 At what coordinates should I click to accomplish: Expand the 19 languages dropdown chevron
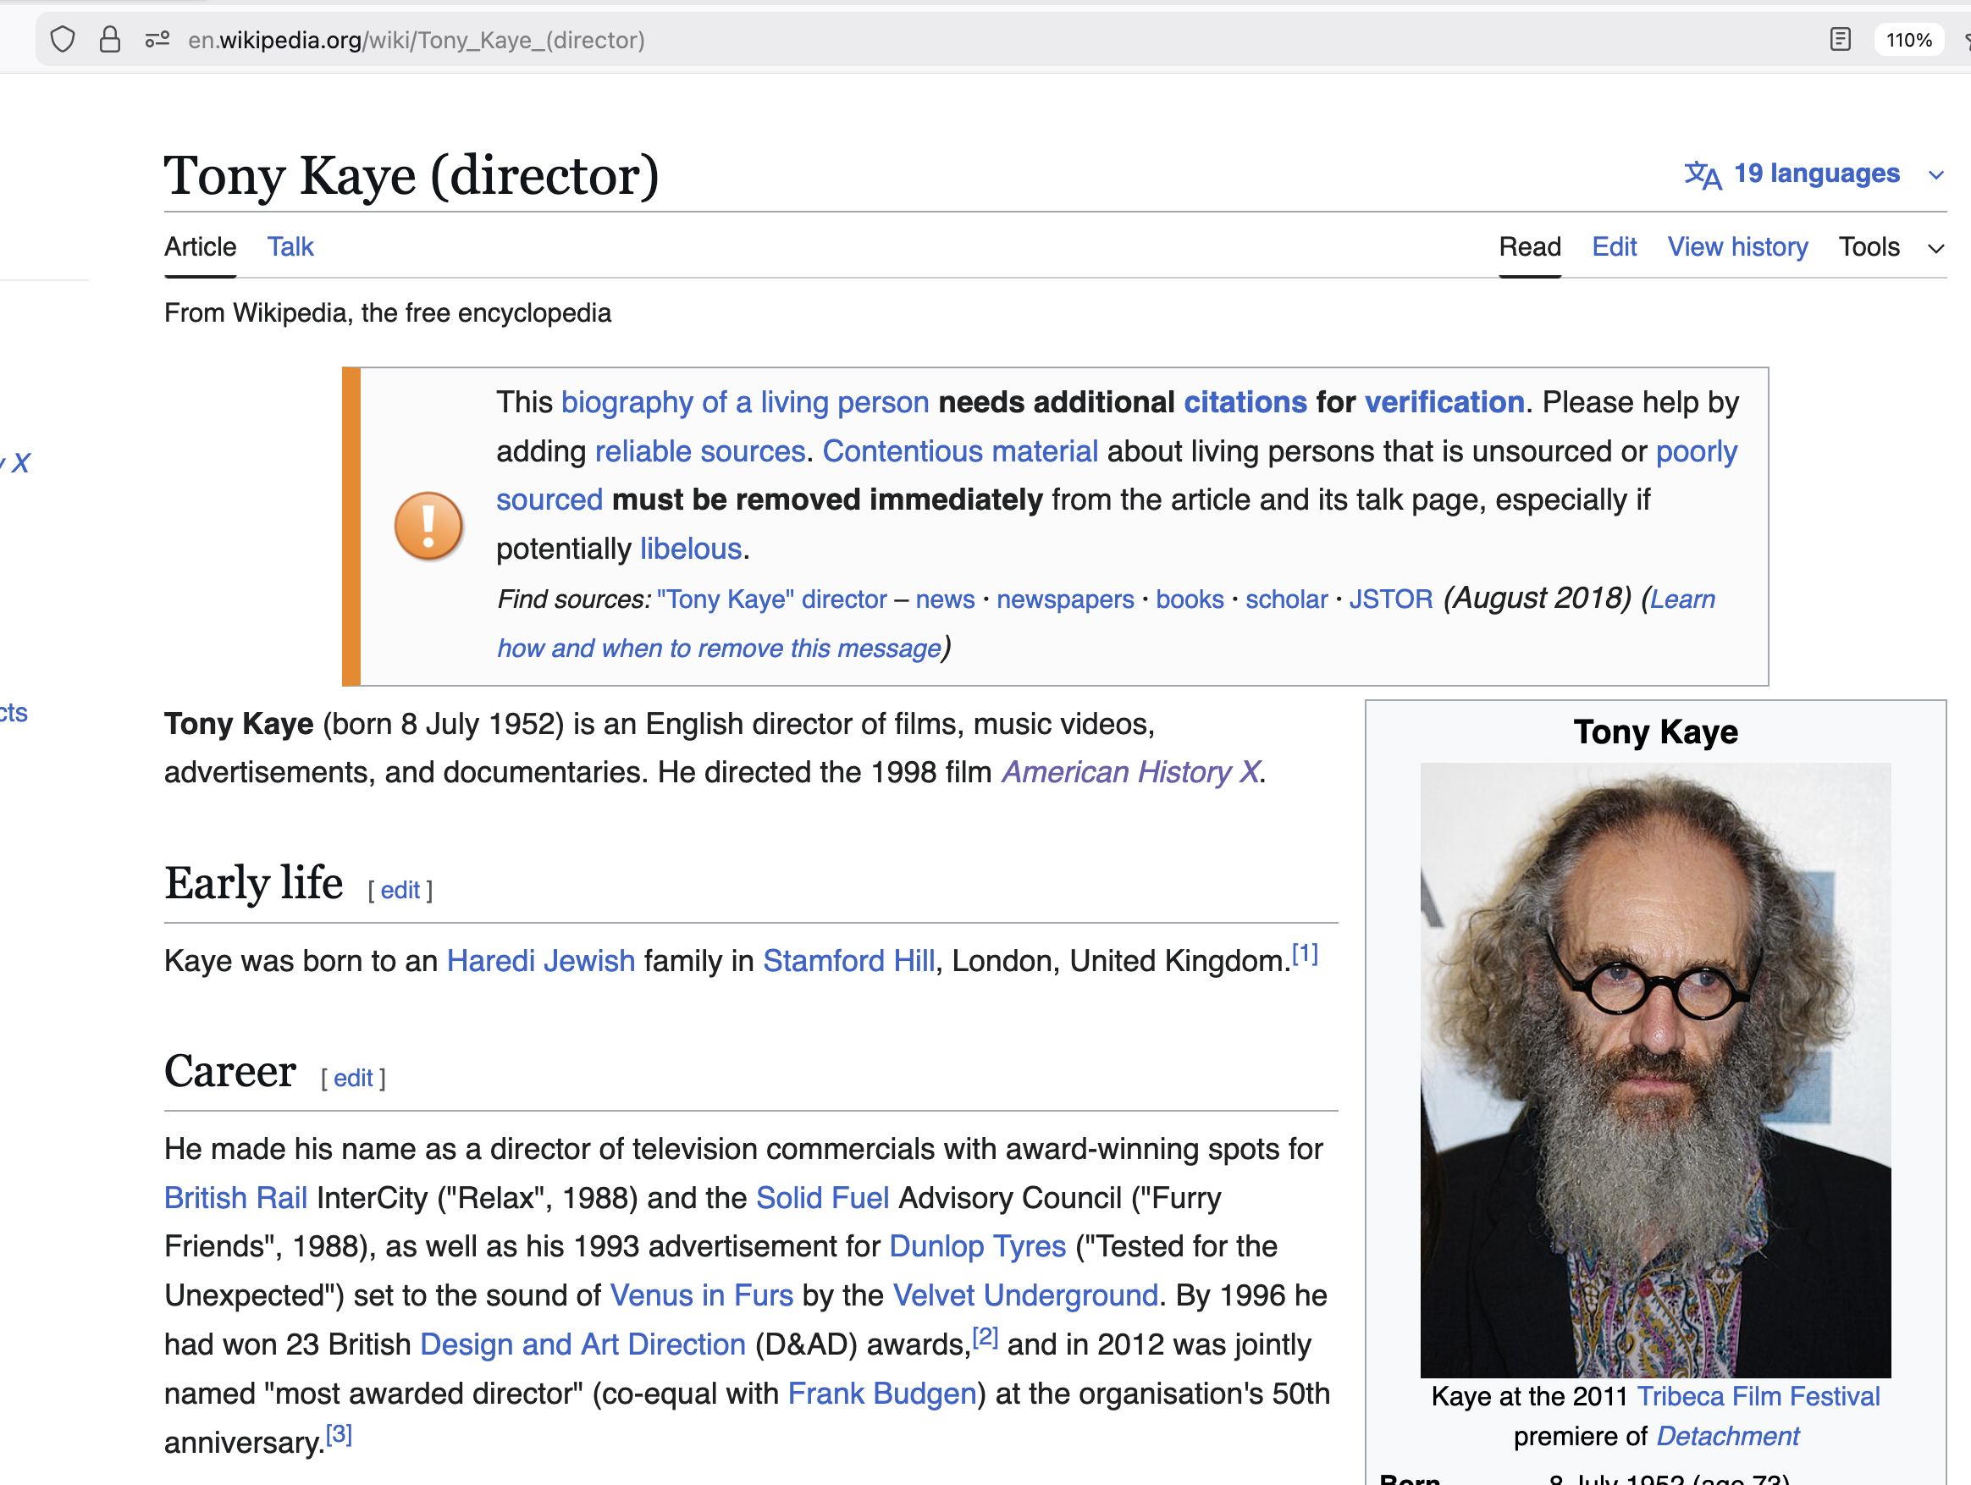(x=1935, y=174)
